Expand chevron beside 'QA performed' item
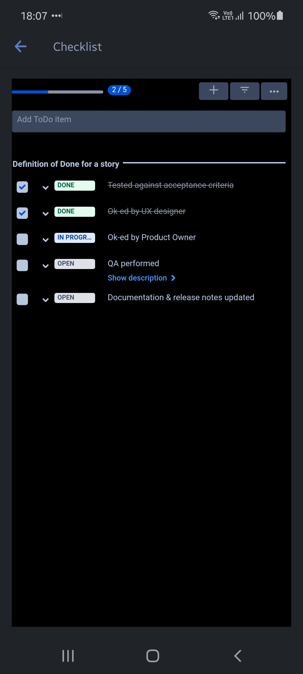The height and width of the screenshot is (674, 303). click(x=45, y=266)
